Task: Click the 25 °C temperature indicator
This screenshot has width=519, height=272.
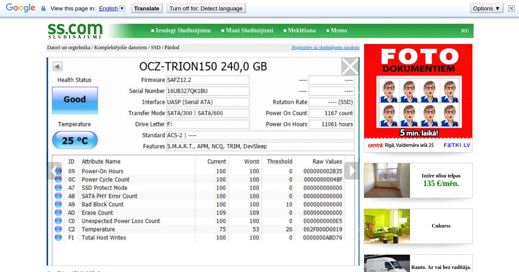Action: (x=75, y=140)
